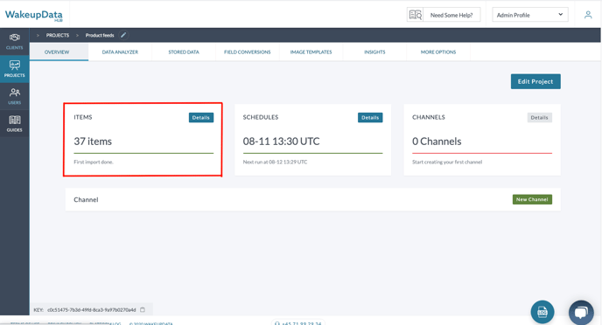Image resolution: width=602 pixels, height=325 pixels.
Task: Open Details for the Schedules card
Action: click(370, 118)
